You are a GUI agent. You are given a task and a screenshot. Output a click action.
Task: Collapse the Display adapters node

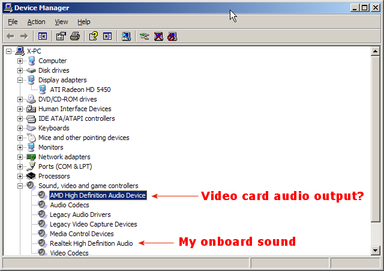[x=20, y=80]
